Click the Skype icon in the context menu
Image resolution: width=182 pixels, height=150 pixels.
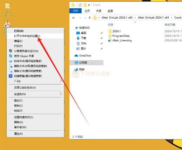11,56
